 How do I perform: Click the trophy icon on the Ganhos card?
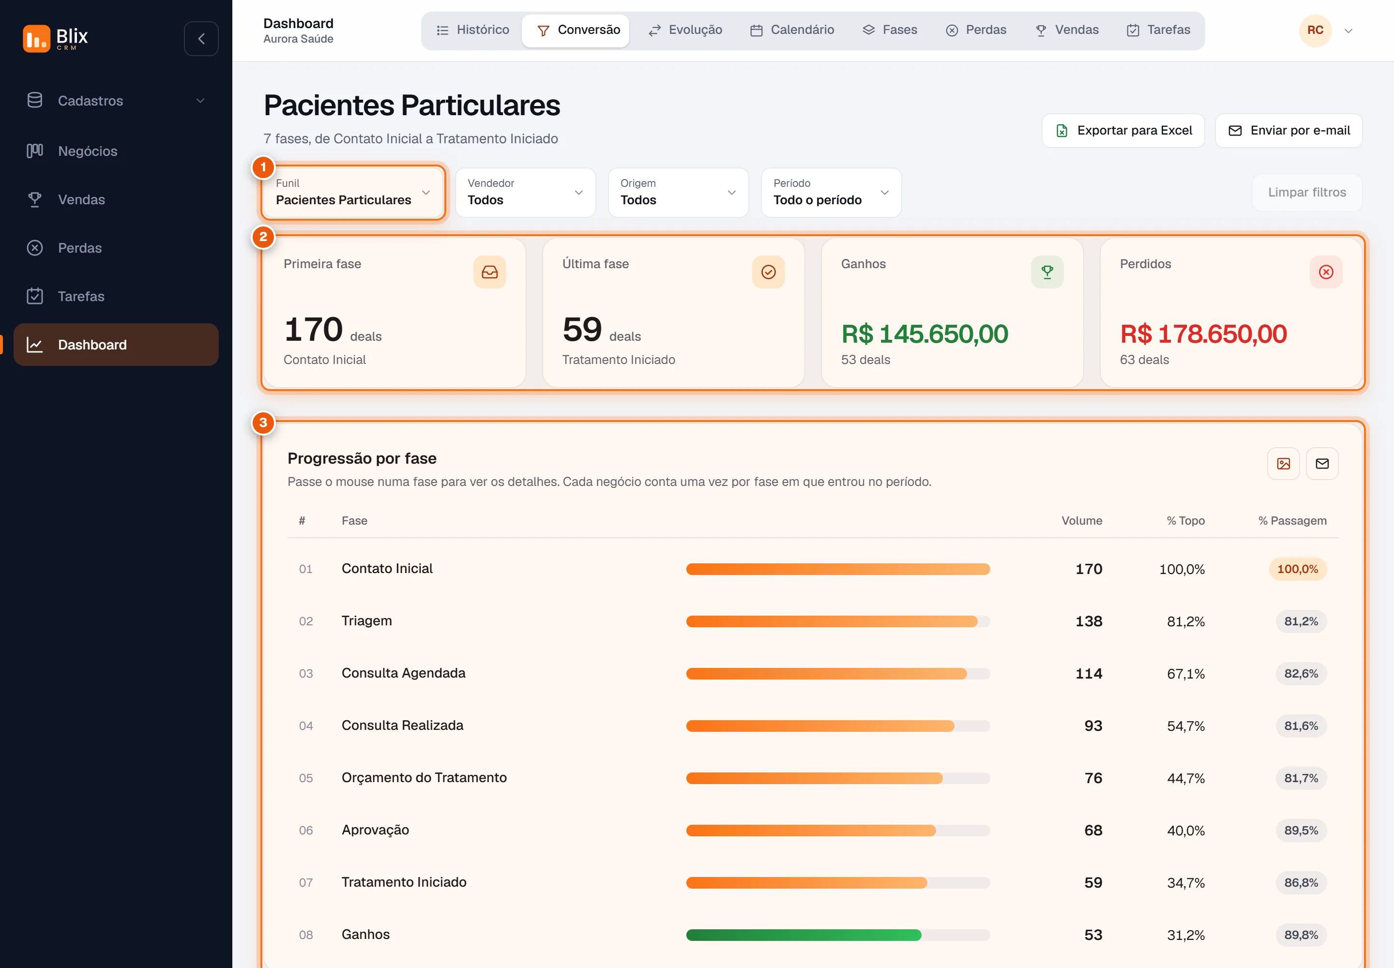[x=1047, y=272]
